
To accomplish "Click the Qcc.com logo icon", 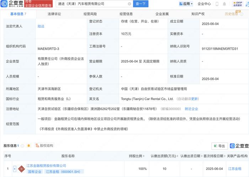I will coord(4,4).
